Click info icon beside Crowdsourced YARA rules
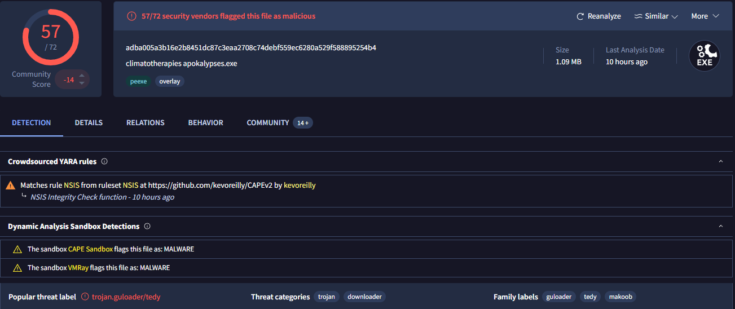 (x=104, y=161)
